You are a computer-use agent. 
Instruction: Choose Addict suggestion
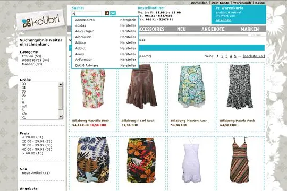(x=105, y=48)
